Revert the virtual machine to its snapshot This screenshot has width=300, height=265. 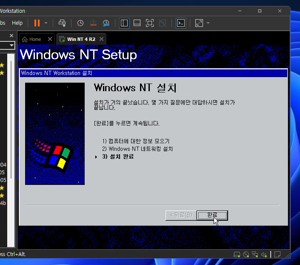93,23
